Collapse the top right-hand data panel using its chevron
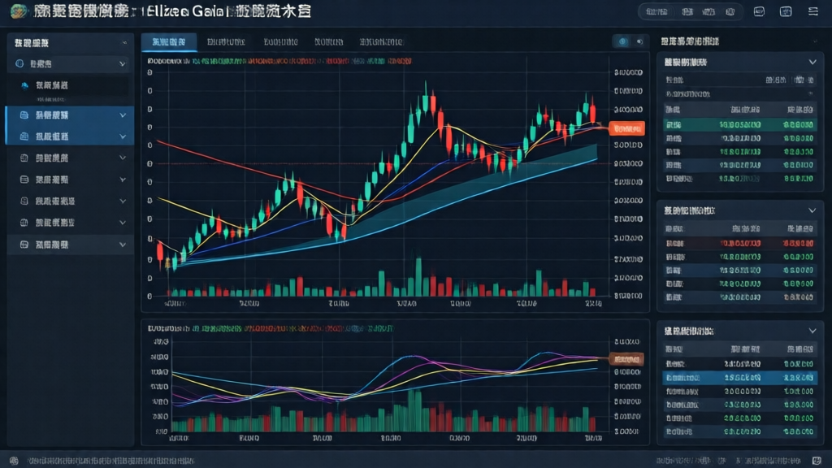Screen dimensions: 832x468 (x=812, y=62)
